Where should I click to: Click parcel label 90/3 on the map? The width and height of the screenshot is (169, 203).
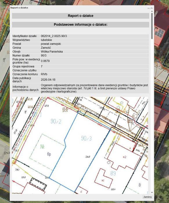[86, 138]
